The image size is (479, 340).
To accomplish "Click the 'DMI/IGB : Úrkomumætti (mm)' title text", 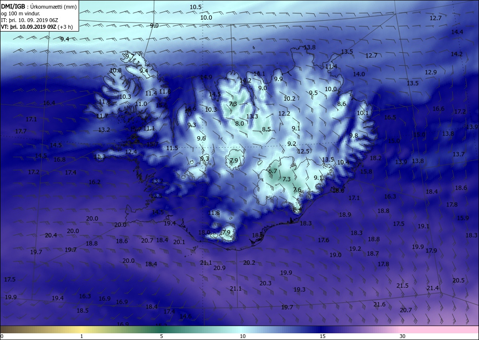I will point(39,7).
